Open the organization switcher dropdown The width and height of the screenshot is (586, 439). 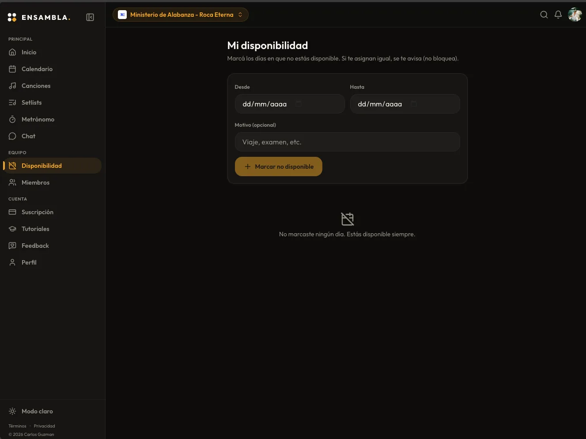181,15
